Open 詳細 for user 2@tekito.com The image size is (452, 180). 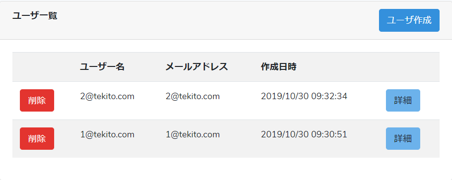tap(403, 100)
